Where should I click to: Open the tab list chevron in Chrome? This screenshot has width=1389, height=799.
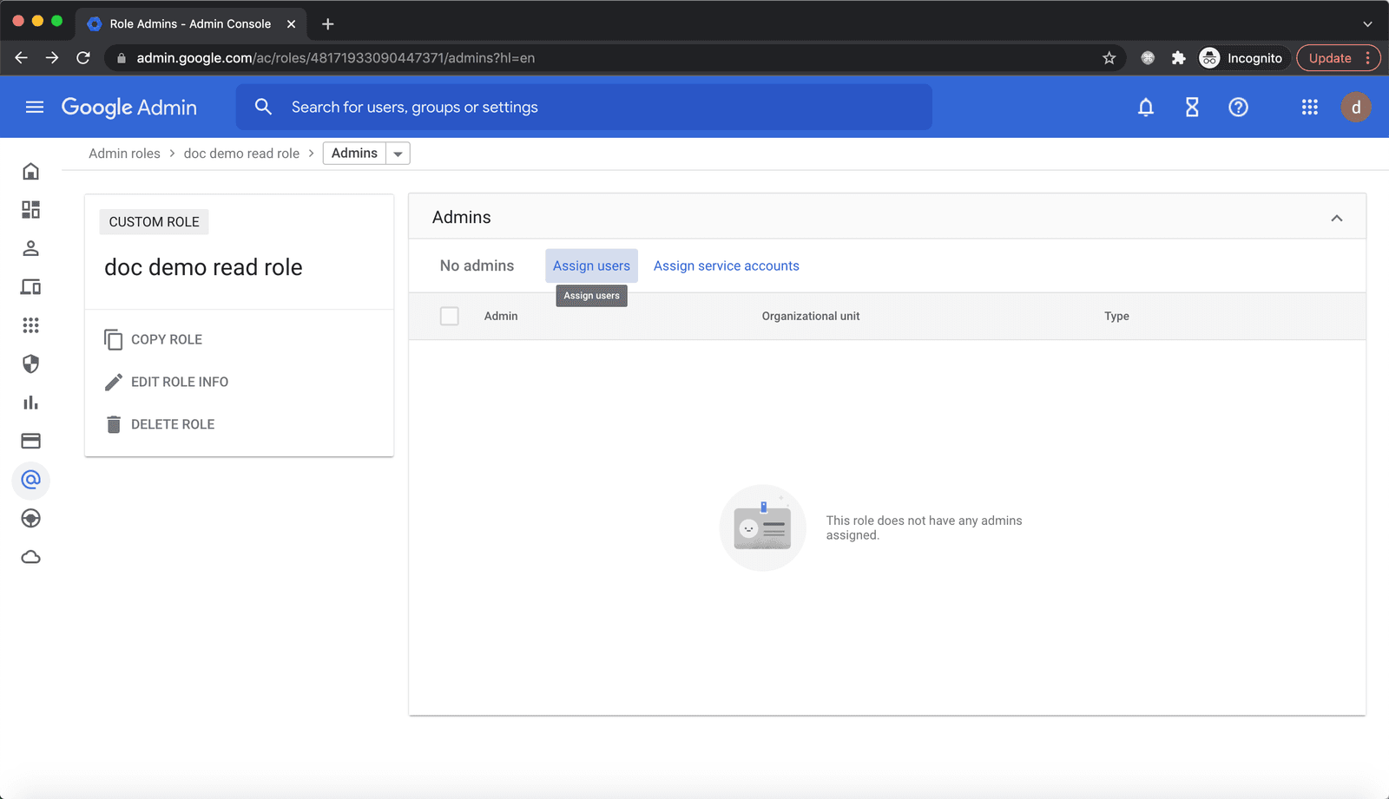coord(1367,24)
